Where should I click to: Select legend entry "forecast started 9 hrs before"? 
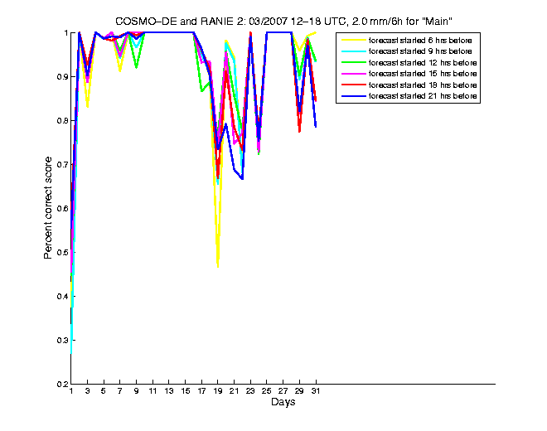(420, 51)
